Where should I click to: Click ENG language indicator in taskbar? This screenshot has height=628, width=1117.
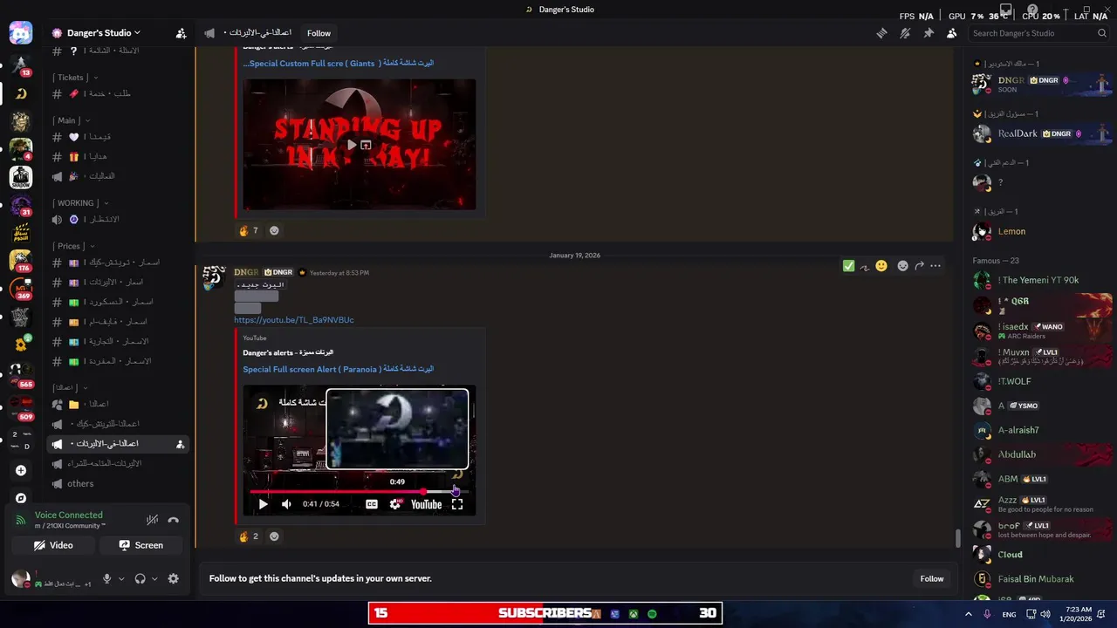coord(1009,614)
